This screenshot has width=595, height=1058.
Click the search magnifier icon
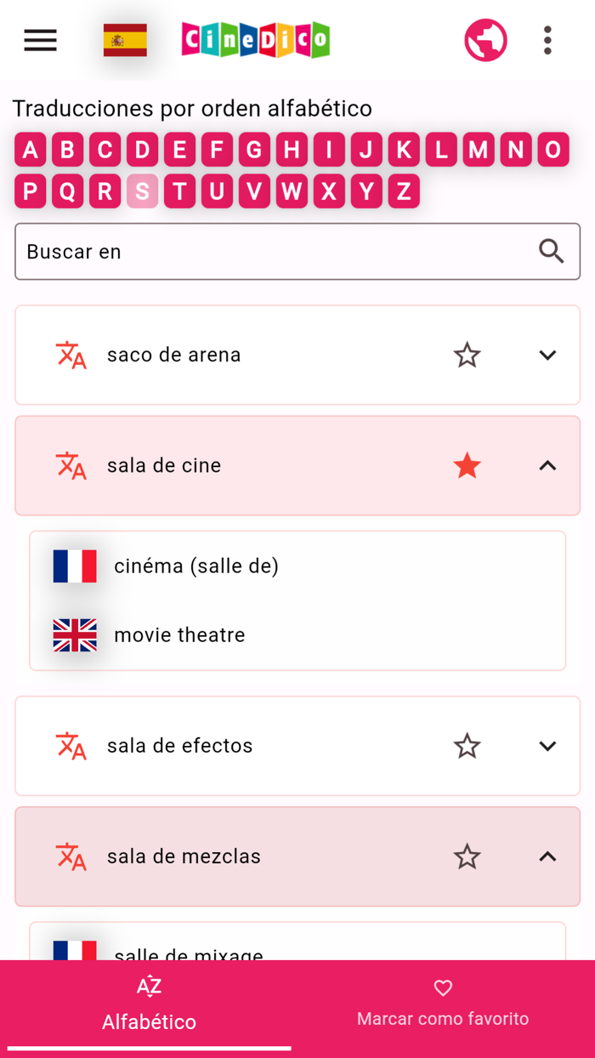(x=552, y=251)
